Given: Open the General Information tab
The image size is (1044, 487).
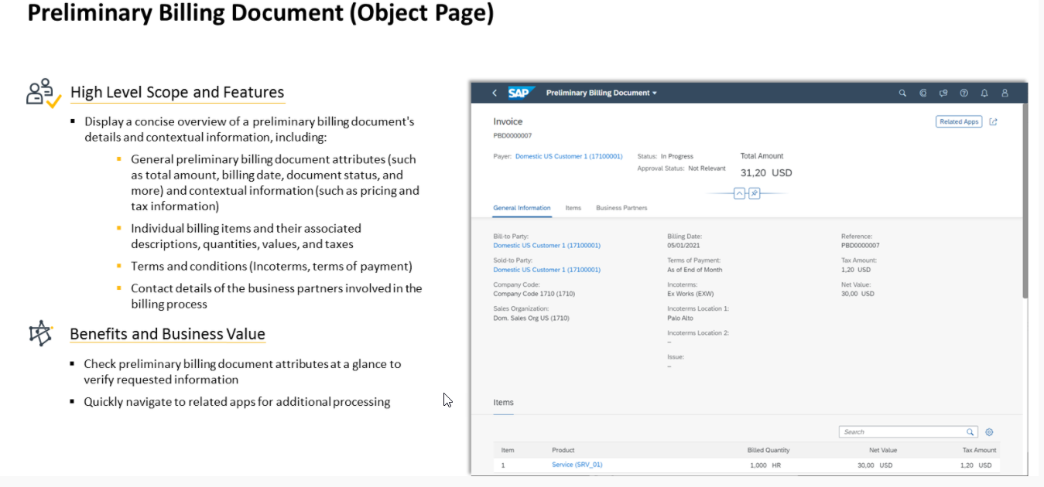Looking at the screenshot, I should (522, 208).
